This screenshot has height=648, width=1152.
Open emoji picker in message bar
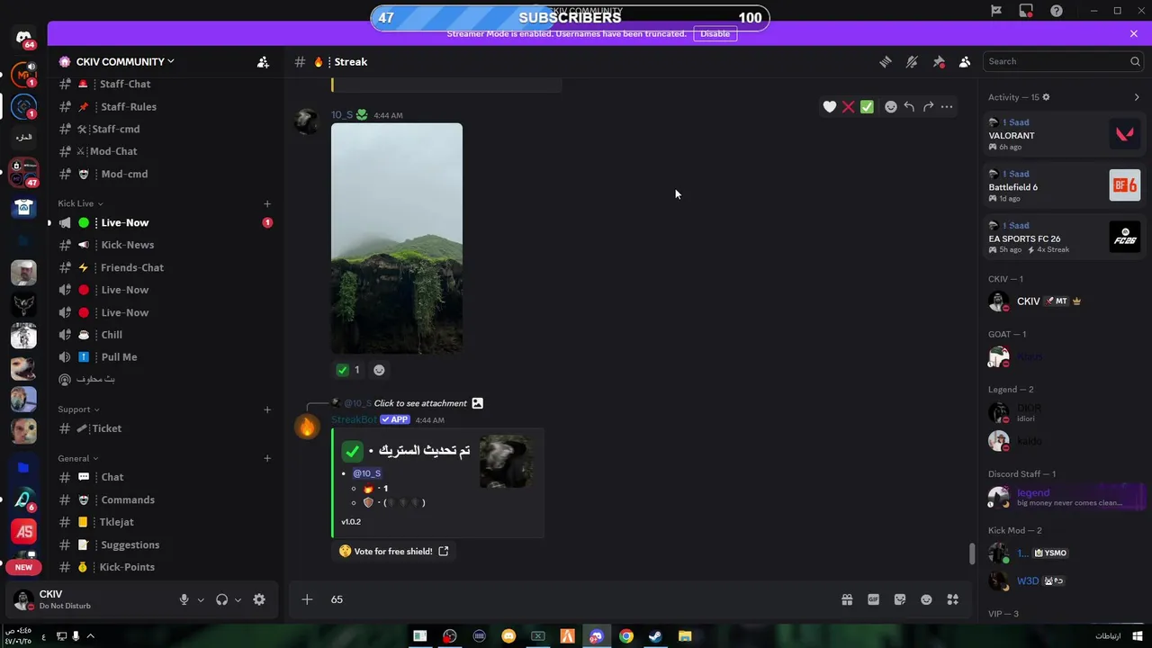coord(926,599)
